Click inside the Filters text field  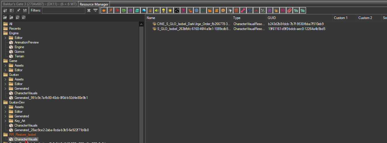64,10
